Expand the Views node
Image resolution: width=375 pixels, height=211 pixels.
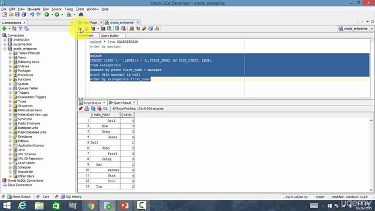coord(10,57)
